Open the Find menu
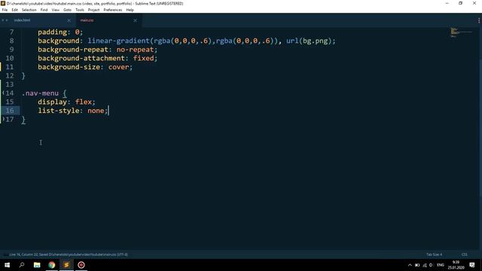This screenshot has height=271, width=482. pos(44,10)
